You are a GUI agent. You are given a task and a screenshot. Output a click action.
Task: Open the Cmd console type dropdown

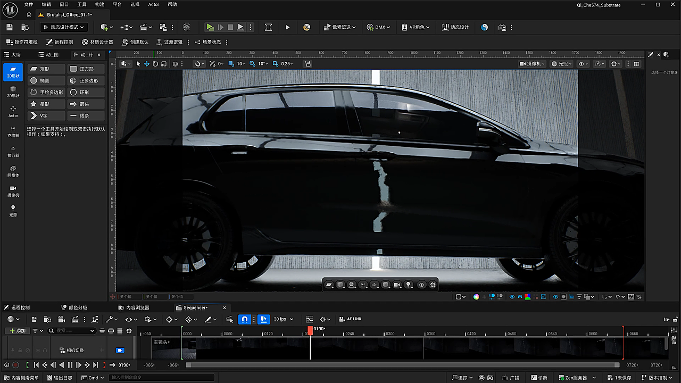coord(92,378)
